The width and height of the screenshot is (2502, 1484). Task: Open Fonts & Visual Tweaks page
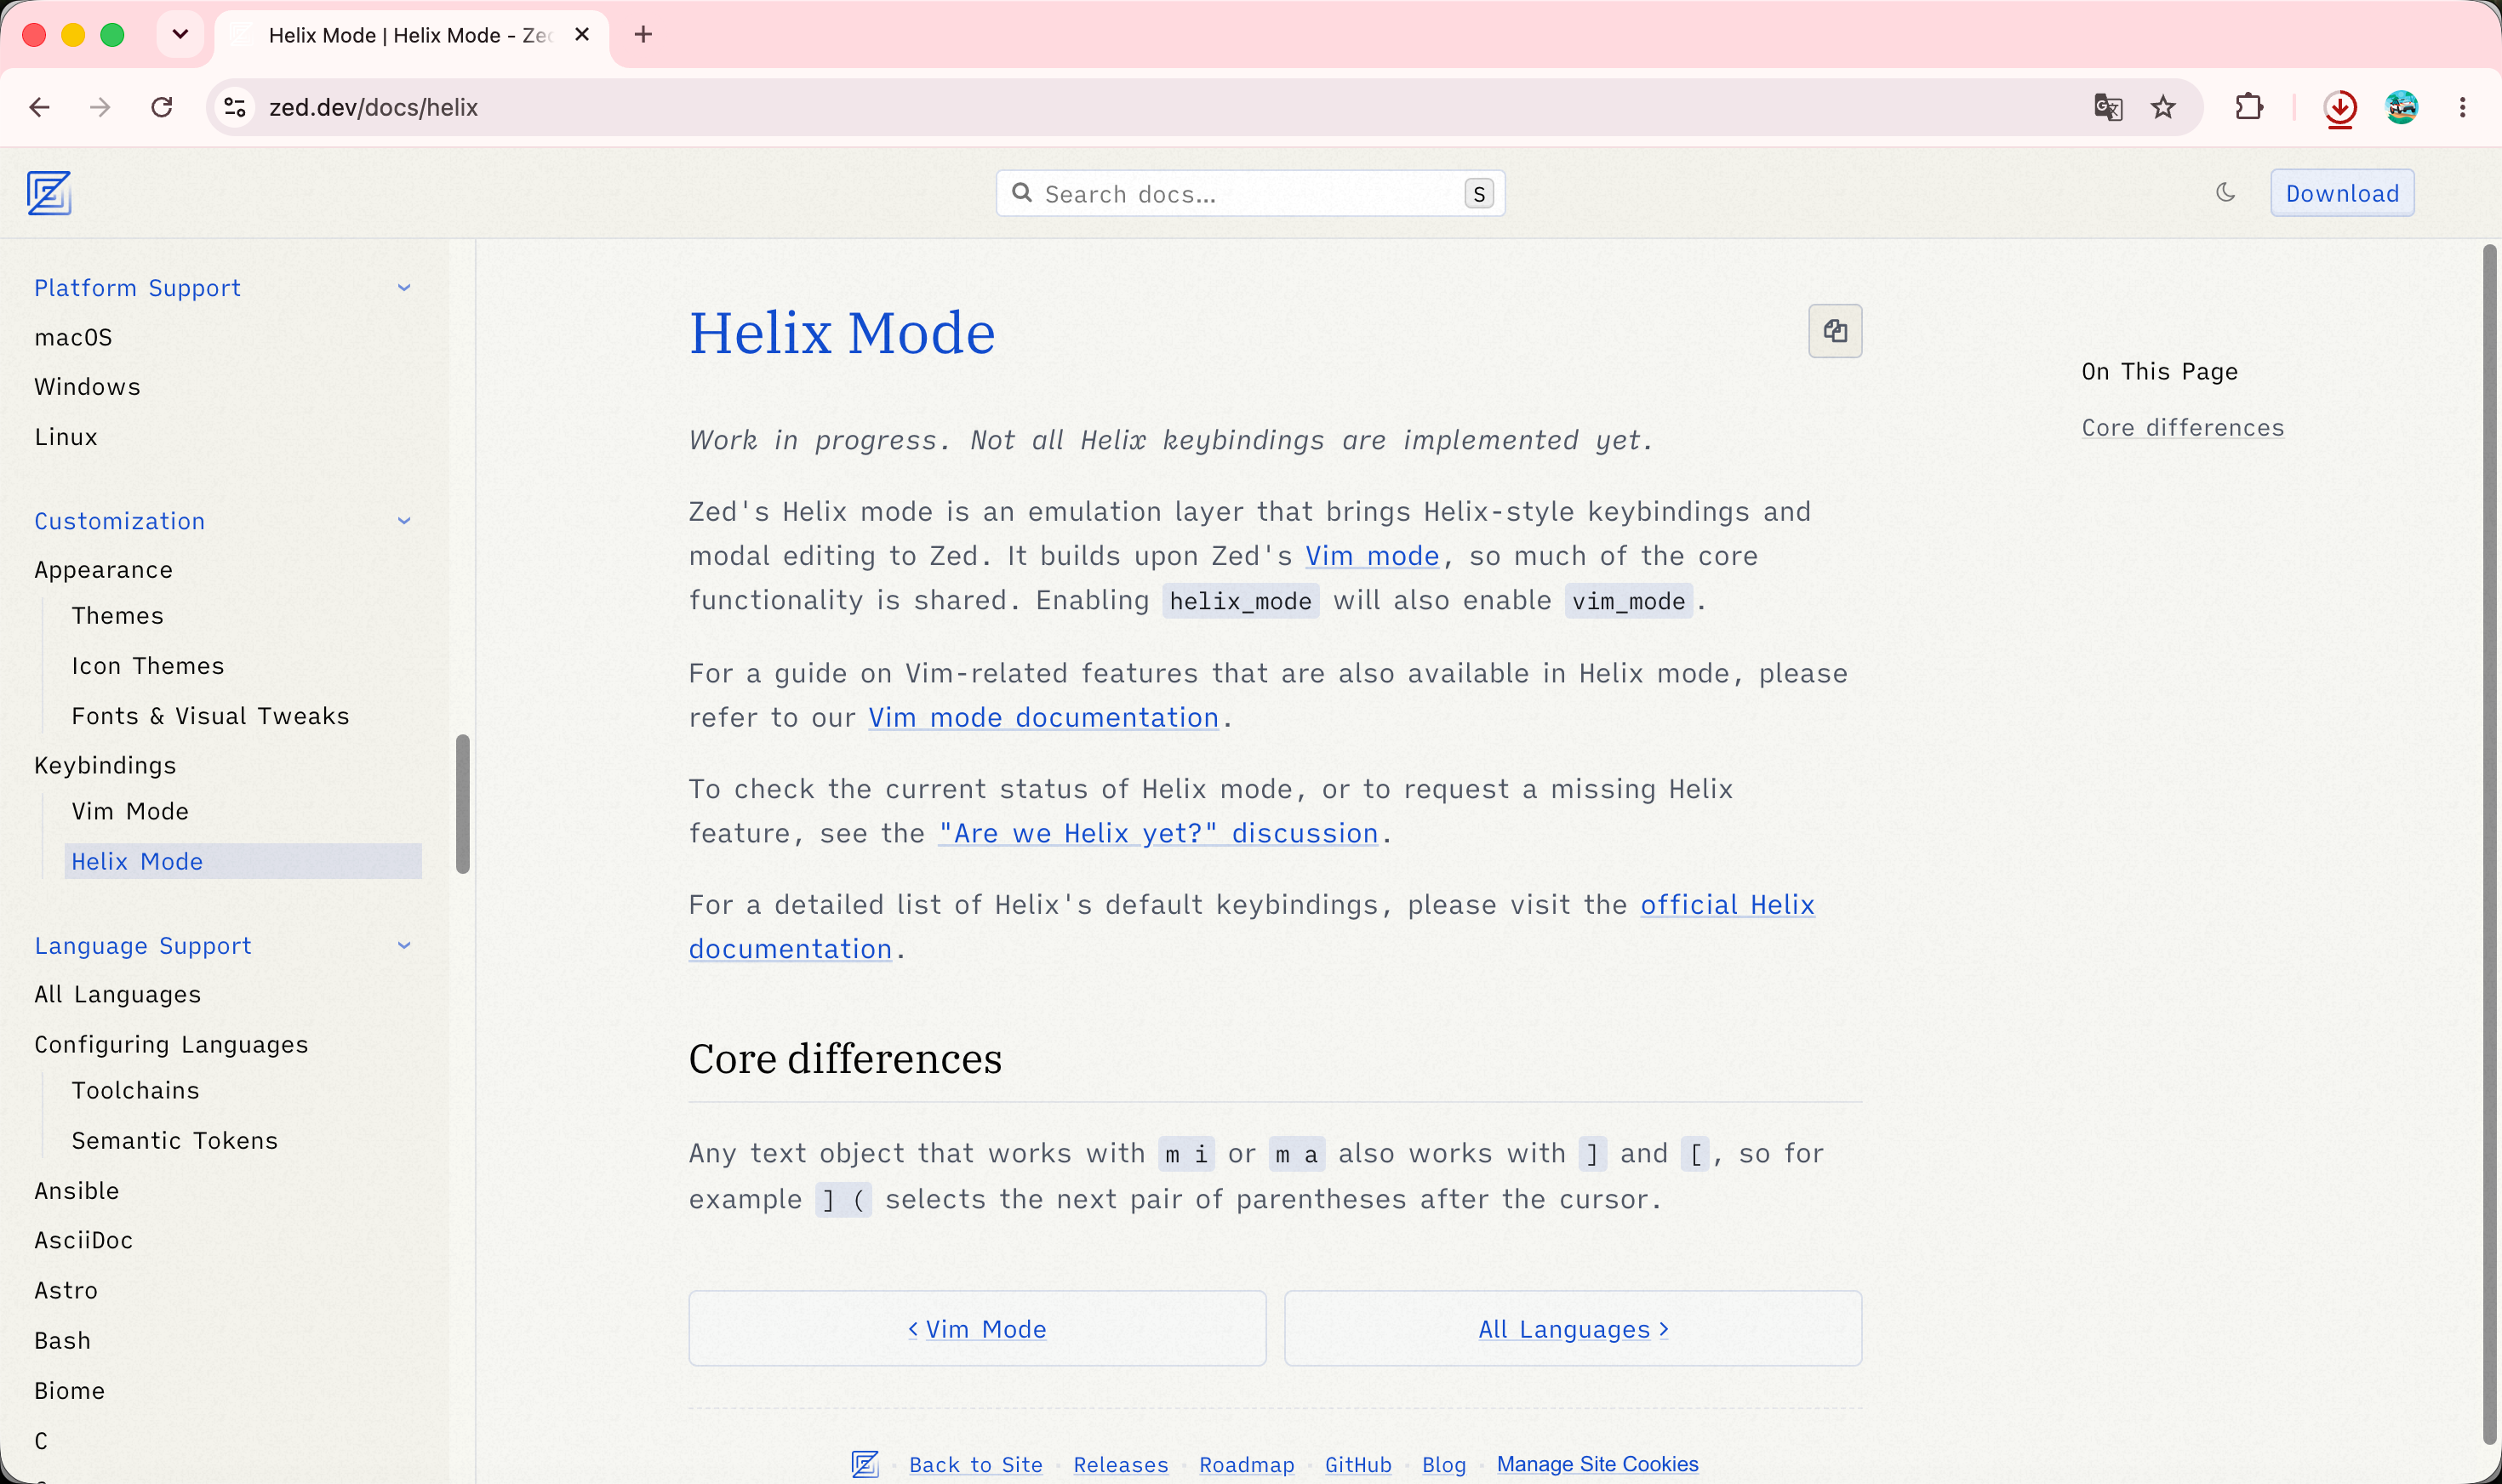(x=210, y=716)
